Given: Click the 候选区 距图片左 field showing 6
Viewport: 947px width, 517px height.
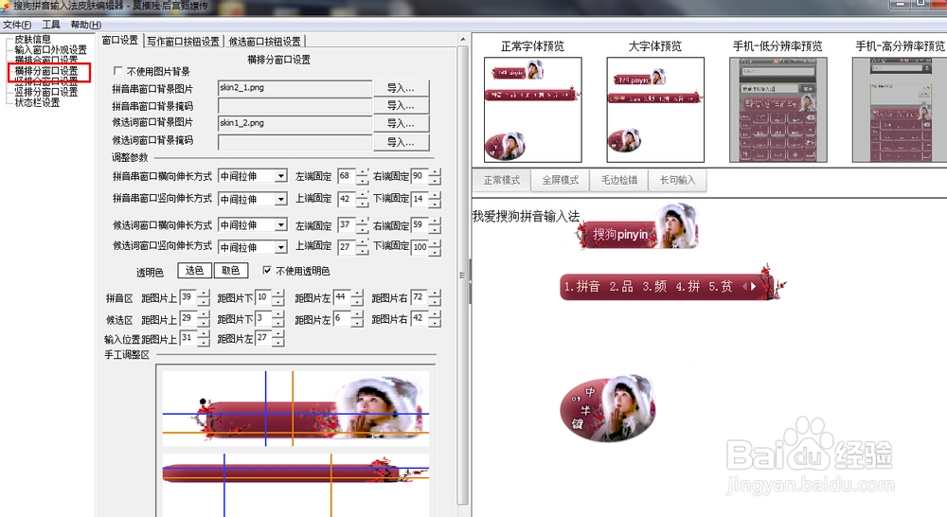Looking at the screenshot, I should (342, 318).
